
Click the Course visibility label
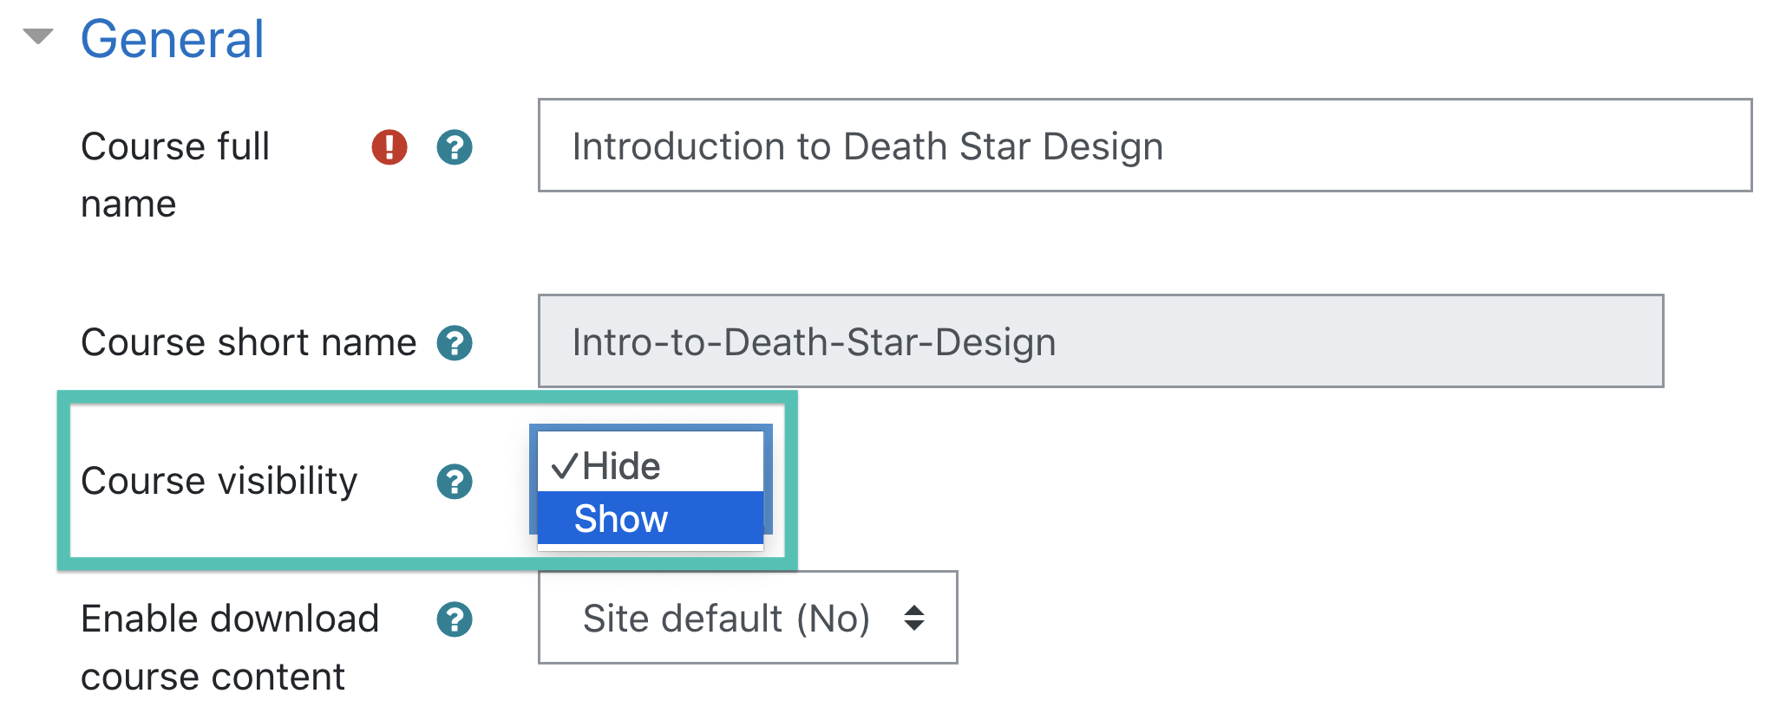pyautogui.click(x=219, y=482)
